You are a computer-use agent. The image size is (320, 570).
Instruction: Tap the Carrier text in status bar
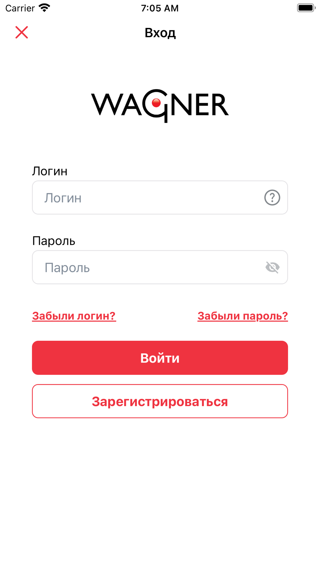coord(20,8)
